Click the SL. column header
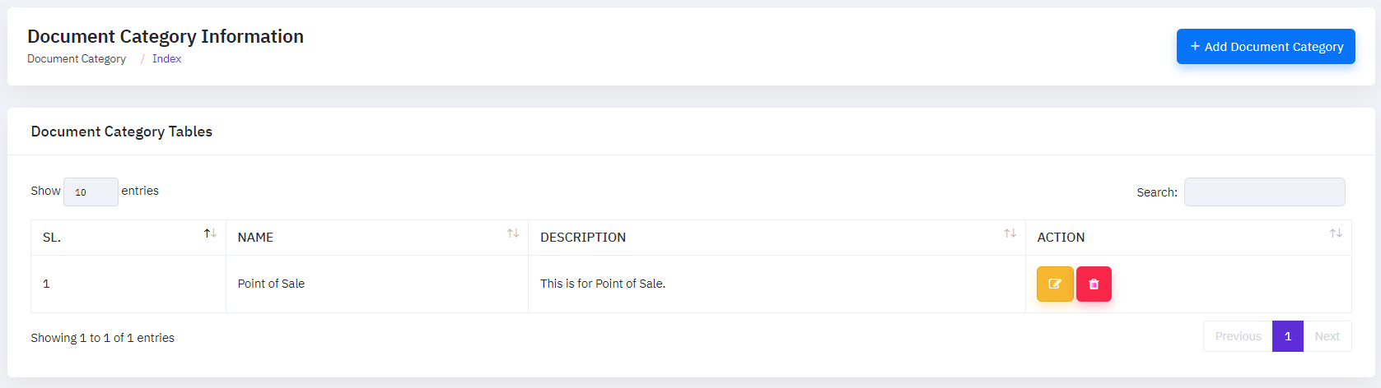The width and height of the screenshot is (1381, 388). click(52, 238)
